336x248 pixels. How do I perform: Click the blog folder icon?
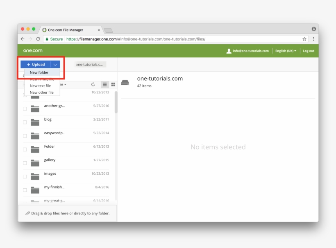point(35,122)
